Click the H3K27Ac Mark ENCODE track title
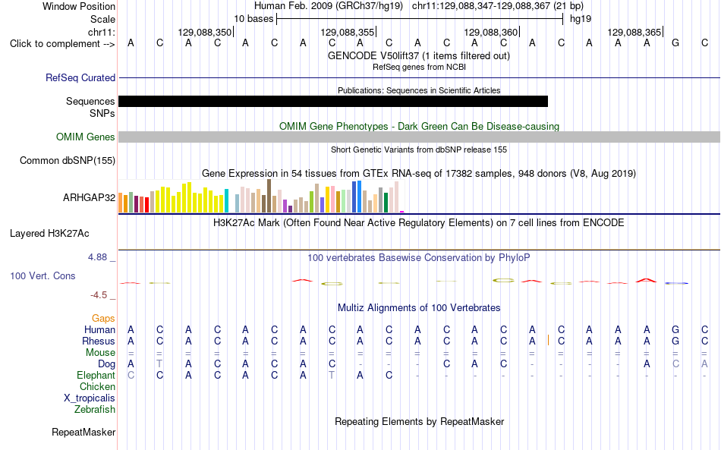The image size is (721, 450). (418, 223)
